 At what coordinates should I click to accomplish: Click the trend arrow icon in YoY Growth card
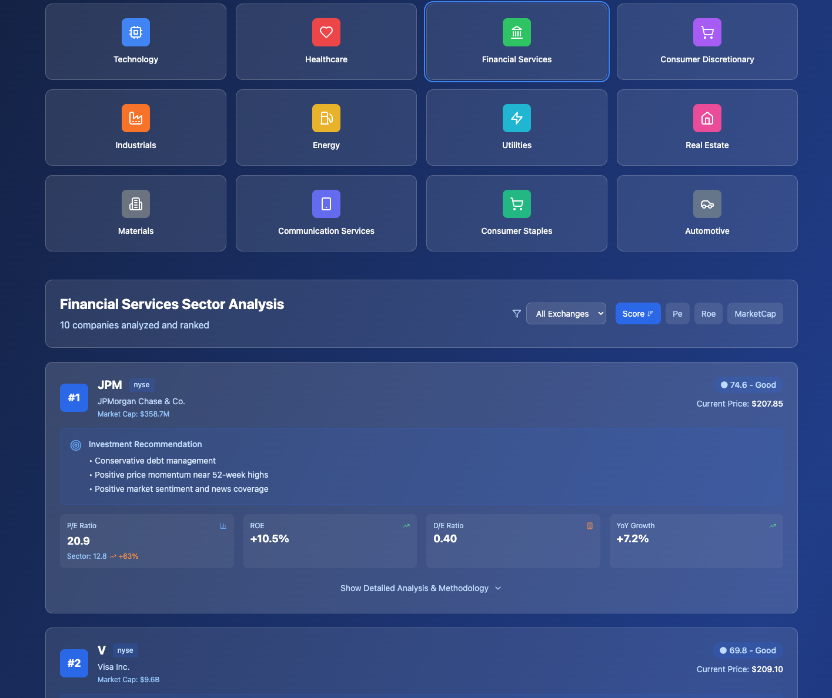(x=773, y=526)
